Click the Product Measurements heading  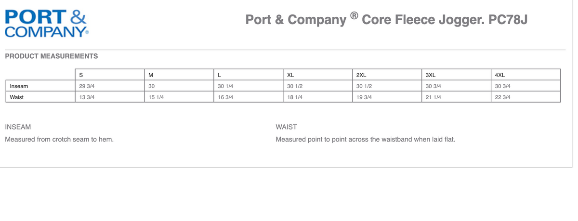point(52,56)
